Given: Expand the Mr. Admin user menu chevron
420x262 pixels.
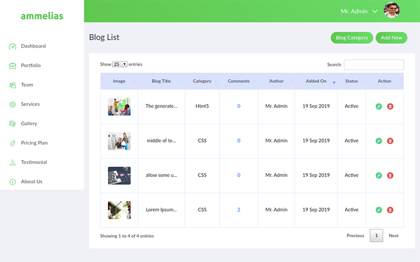Looking at the screenshot, I should (375, 11).
